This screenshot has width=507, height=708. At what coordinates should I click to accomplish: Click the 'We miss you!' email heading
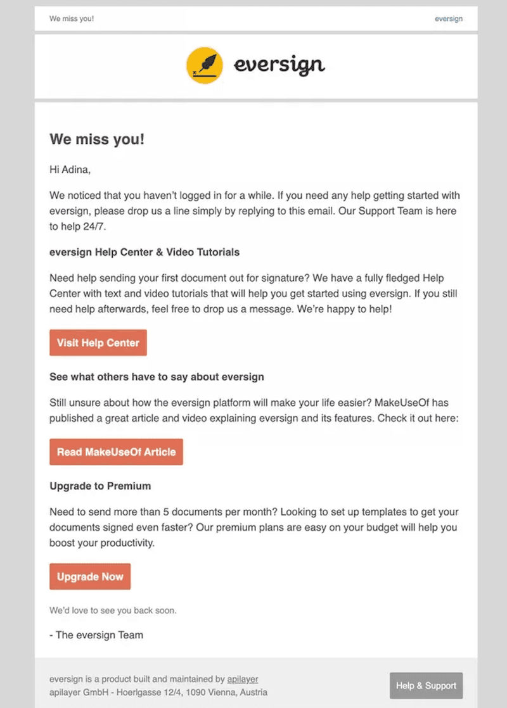click(96, 139)
